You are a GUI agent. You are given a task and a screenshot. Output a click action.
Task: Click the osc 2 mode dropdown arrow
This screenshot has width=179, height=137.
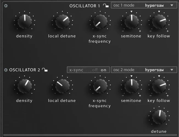coord(172,70)
